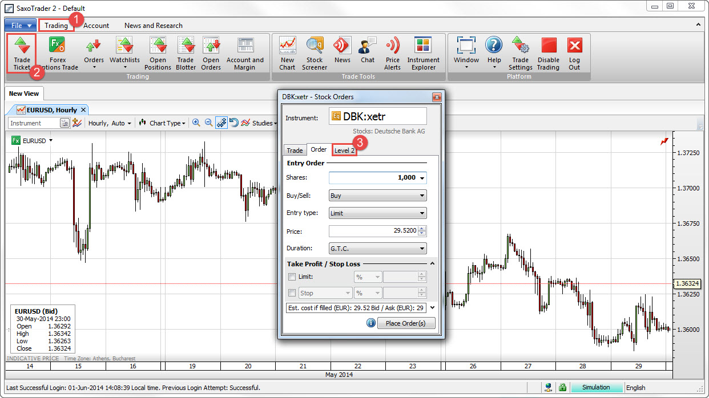
Task: Close the Stock Orders dialog
Action: coord(437,97)
